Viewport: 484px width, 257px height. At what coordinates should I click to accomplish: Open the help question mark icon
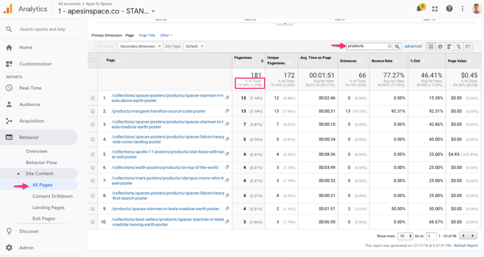pyautogui.click(x=449, y=8)
